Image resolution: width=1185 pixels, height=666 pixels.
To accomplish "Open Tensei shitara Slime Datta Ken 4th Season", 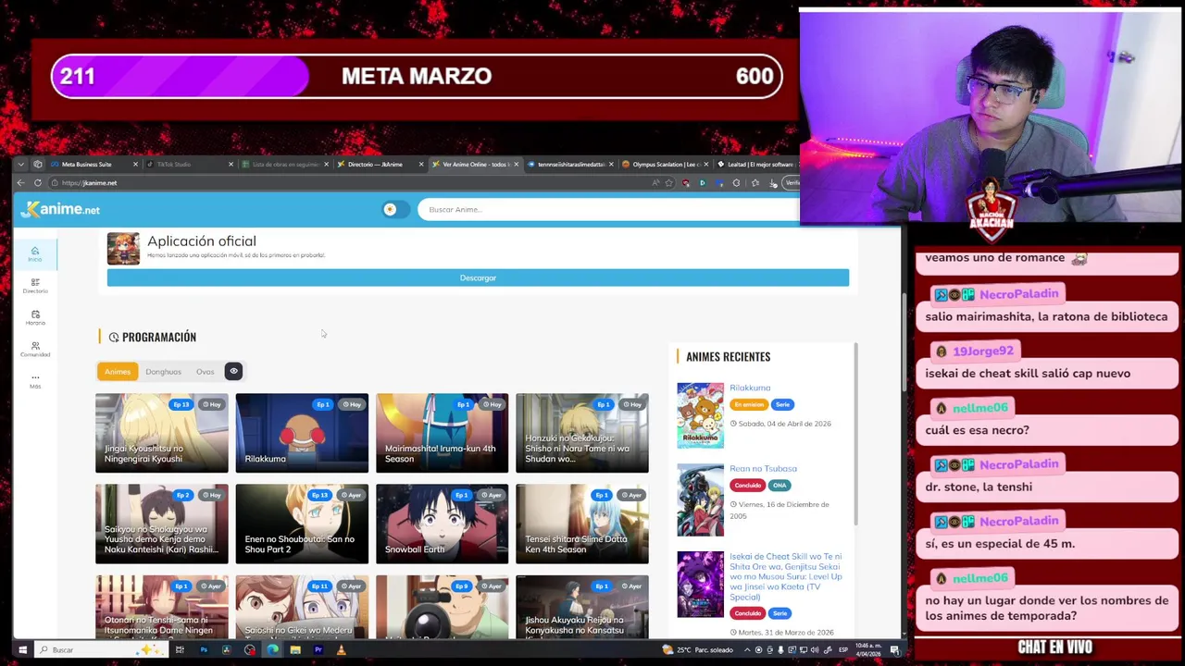I will coord(582,524).
